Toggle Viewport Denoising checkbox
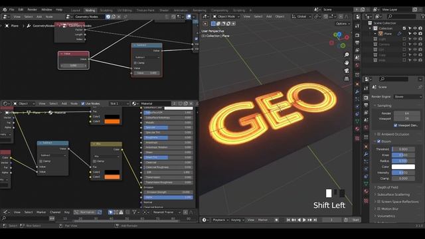 pyautogui.click(x=395, y=125)
